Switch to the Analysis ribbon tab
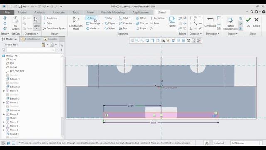 pyautogui.click(x=39, y=12)
